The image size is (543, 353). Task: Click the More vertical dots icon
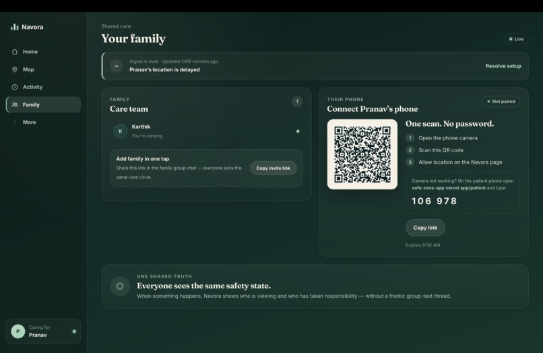(15, 123)
